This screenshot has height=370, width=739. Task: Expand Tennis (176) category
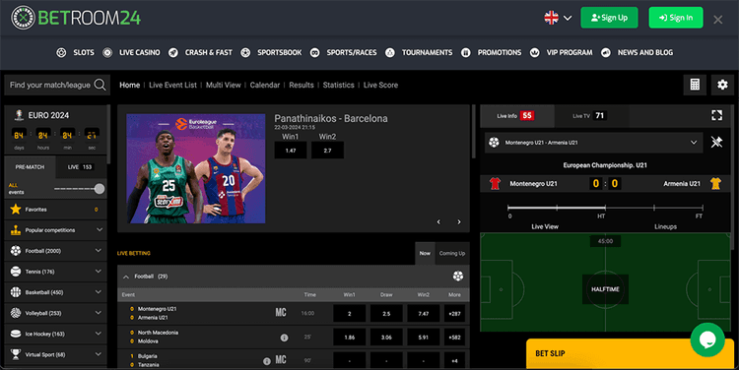[98, 272]
